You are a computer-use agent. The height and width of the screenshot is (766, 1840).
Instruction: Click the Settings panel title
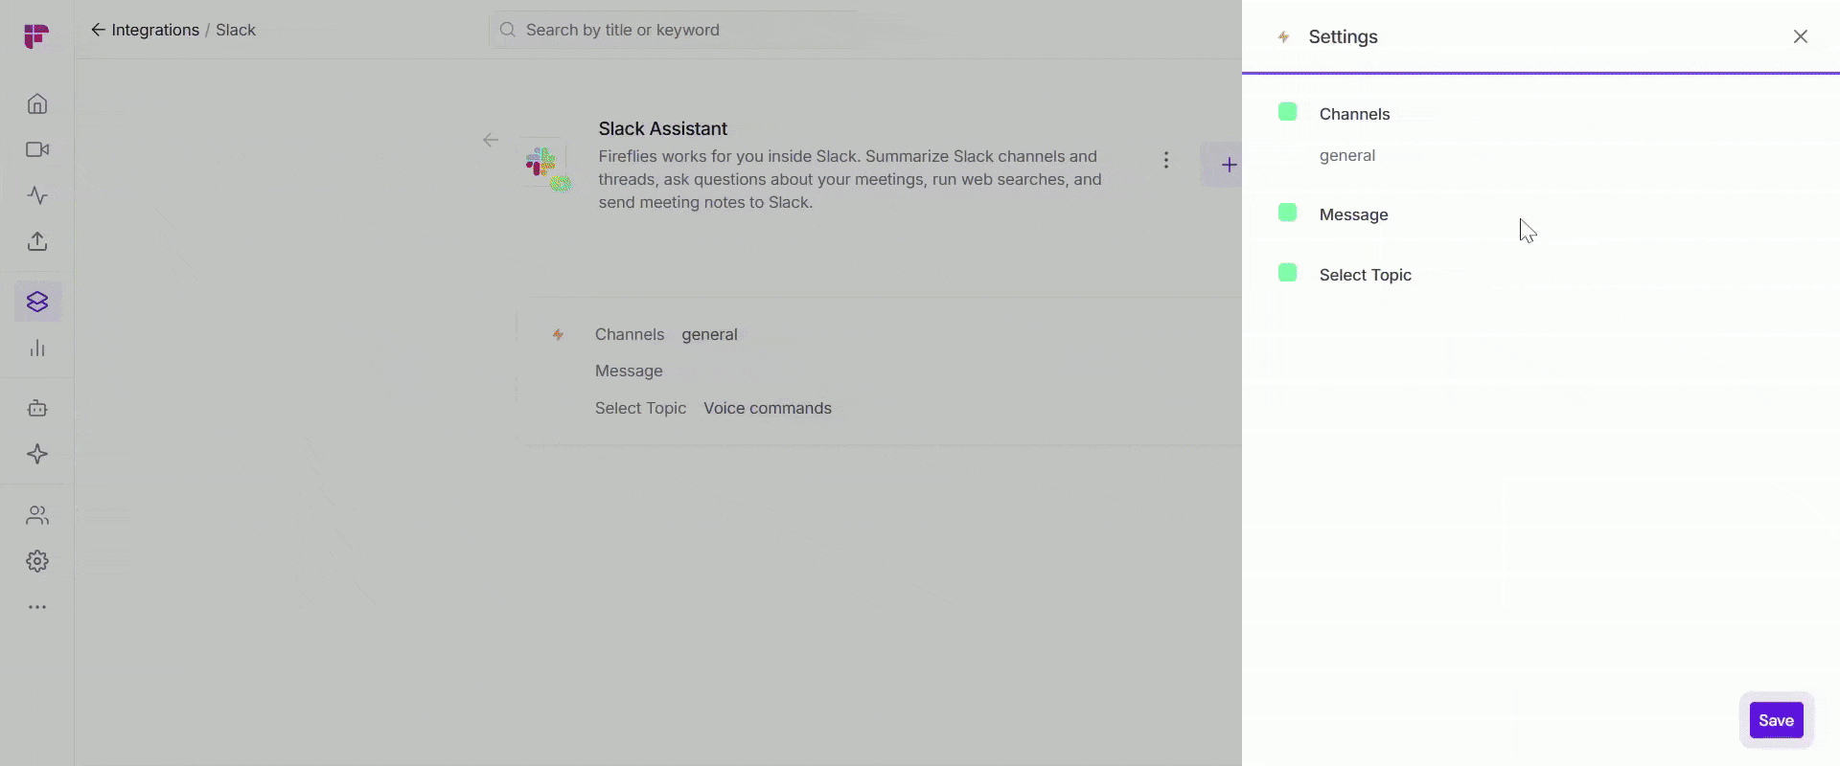pos(1343,36)
